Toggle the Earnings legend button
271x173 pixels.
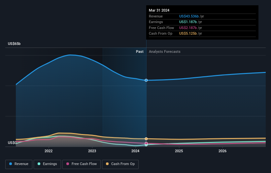tap(47, 164)
